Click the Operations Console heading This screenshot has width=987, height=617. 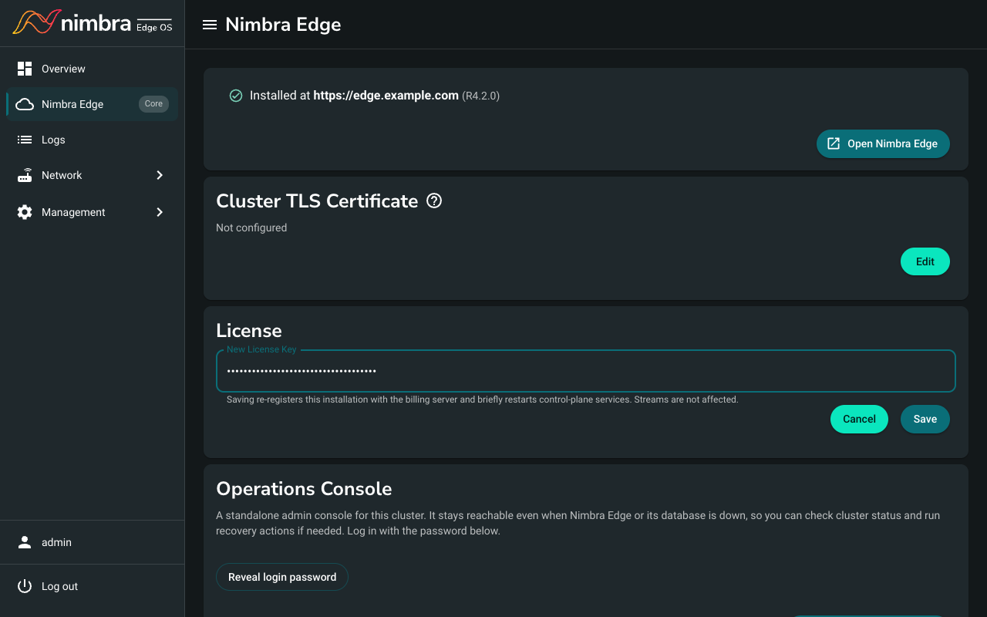304,489
